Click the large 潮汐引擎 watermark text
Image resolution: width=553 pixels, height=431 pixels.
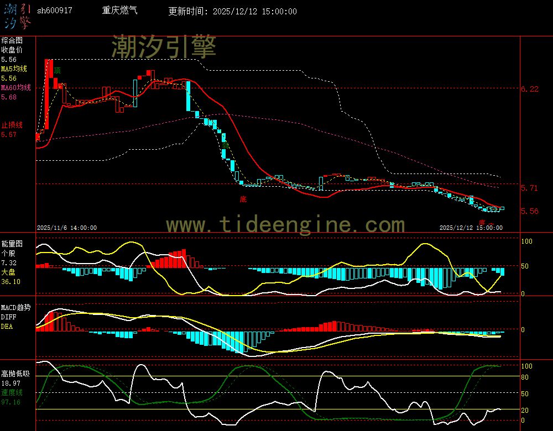[164, 47]
